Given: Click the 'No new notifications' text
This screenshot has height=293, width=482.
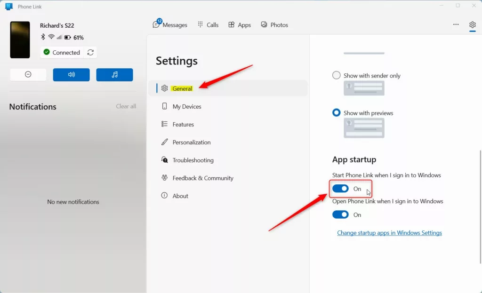Looking at the screenshot, I should coord(73,202).
